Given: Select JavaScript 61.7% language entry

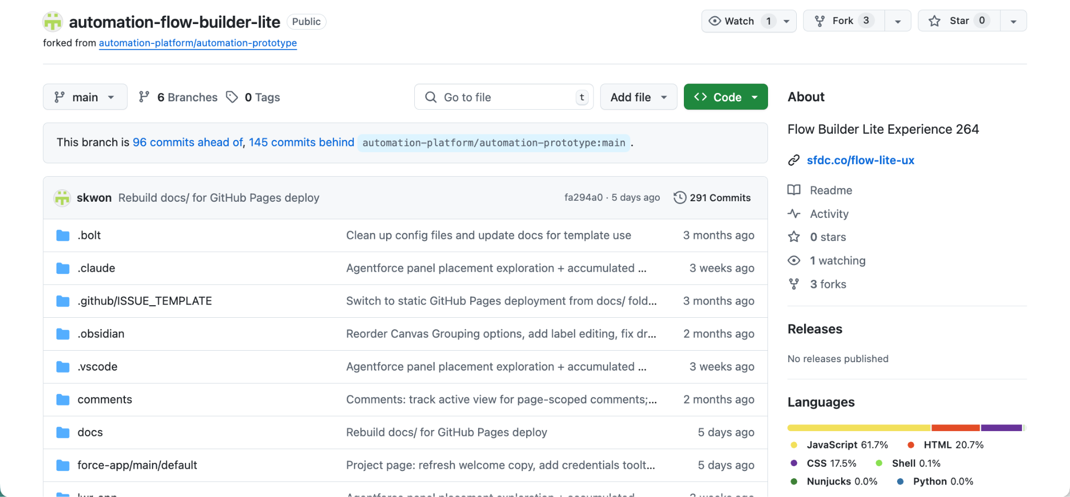Looking at the screenshot, I should 840,445.
